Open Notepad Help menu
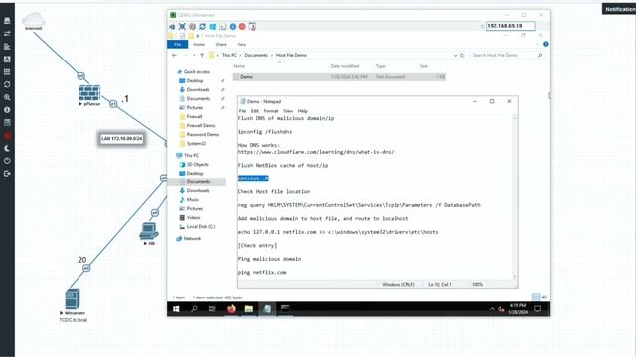636x357 pixels. pos(302,111)
